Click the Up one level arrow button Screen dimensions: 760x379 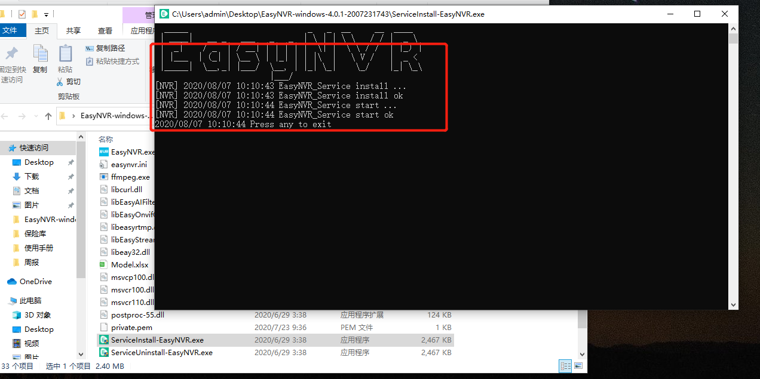click(48, 116)
